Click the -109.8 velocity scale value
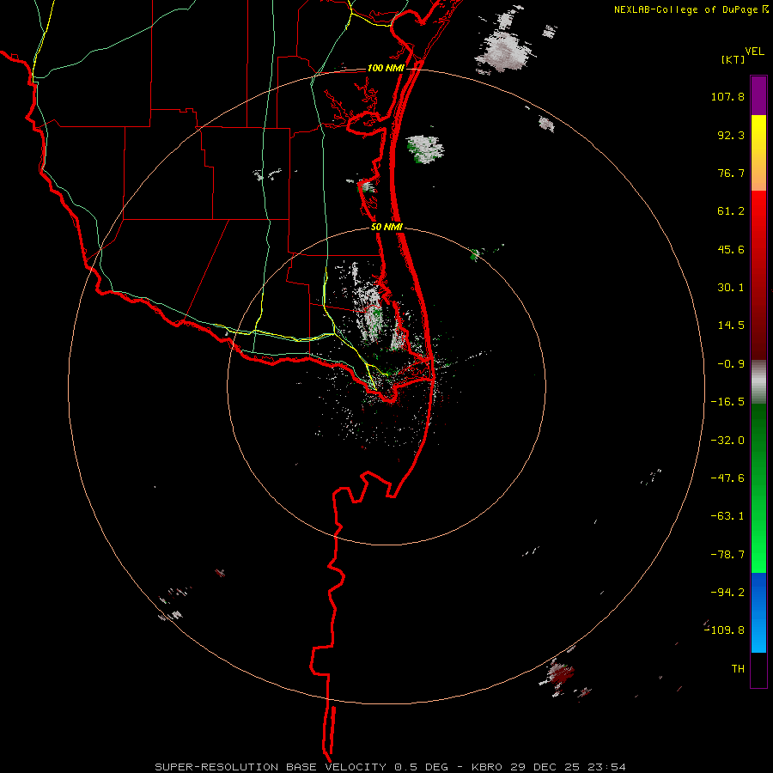This screenshot has width=773, height=773. (x=725, y=630)
